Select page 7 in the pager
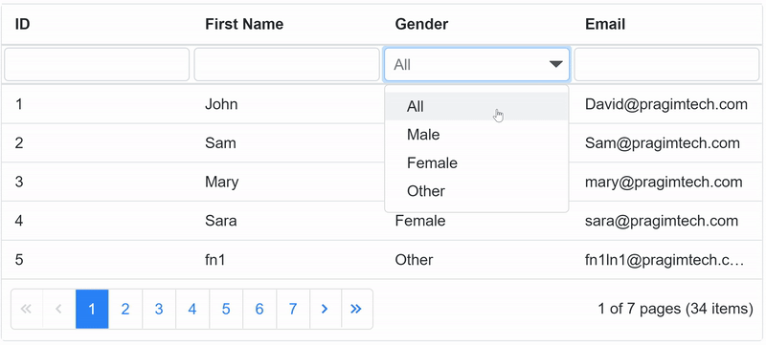This screenshot has width=766, height=345. (293, 309)
